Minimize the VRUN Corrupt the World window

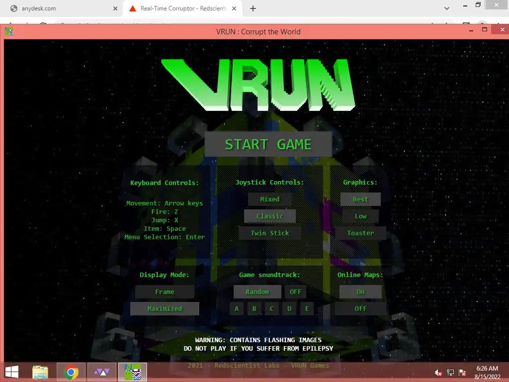pyautogui.click(x=471, y=30)
